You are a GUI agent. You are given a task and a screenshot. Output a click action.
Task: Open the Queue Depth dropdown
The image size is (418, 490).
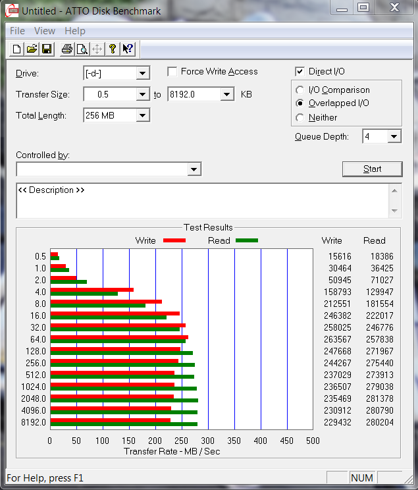click(x=394, y=136)
